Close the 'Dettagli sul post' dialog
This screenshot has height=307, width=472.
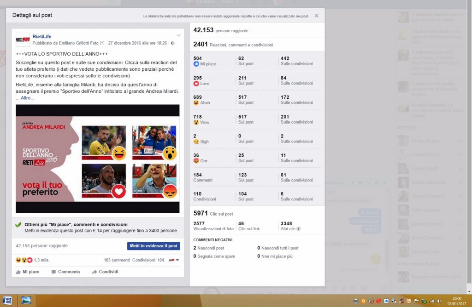click(x=317, y=16)
